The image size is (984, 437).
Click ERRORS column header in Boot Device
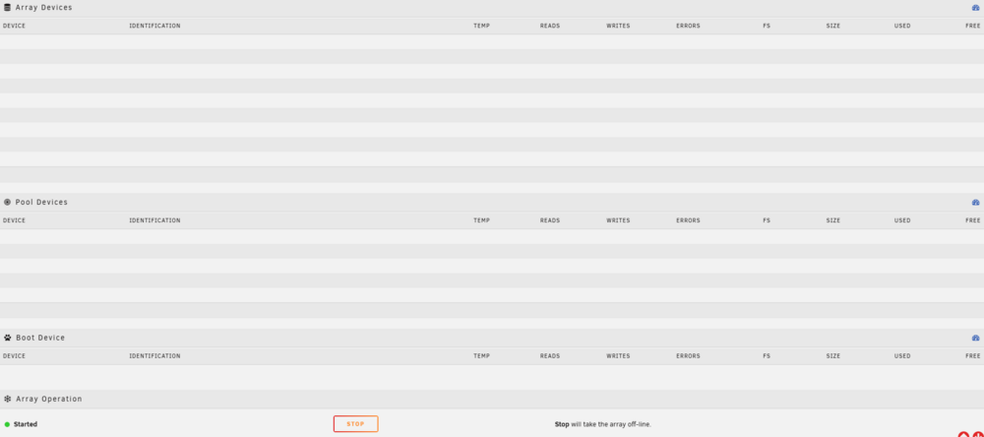[689, 356]
